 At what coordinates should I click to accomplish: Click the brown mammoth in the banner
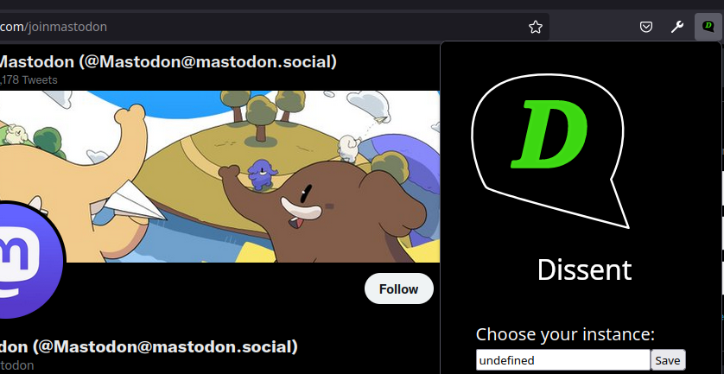(323, 212)
